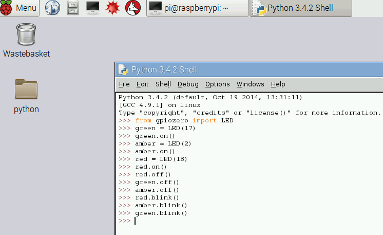Viewport: 383px width, 235px height.
Task: Open the Windows menu
Action: click(250, 84)
